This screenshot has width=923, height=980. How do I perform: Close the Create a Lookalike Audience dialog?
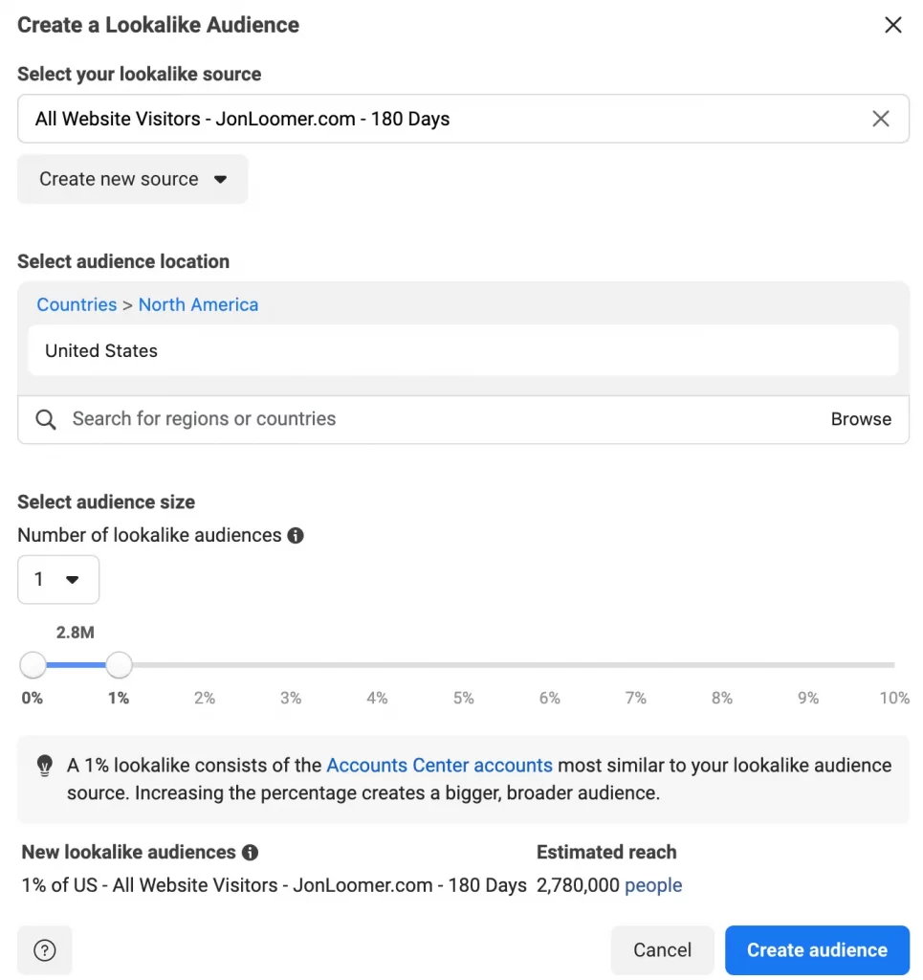click(x=892, y=26)
